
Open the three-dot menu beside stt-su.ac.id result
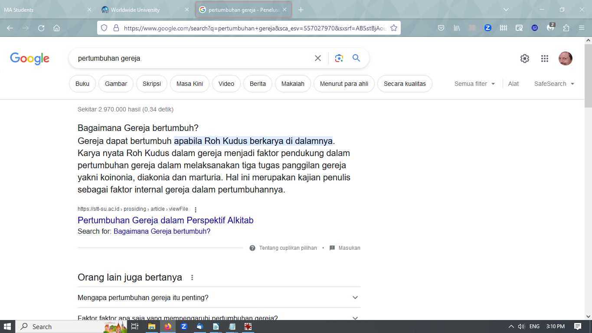coord(196,209)
